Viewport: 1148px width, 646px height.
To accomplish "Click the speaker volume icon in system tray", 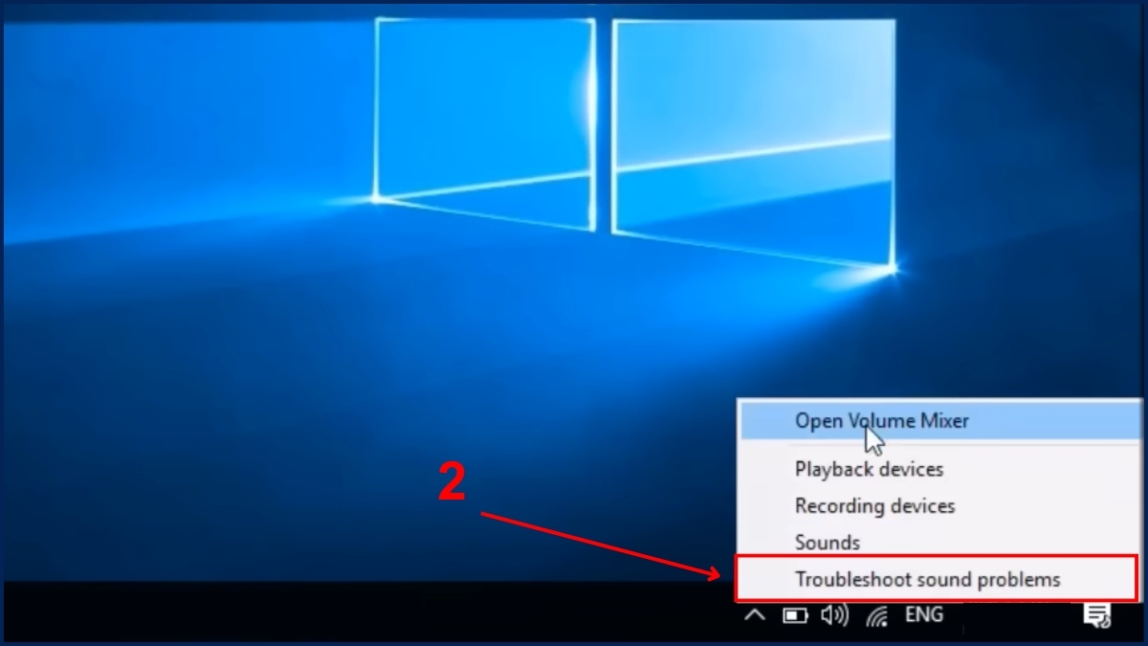I will tap(833, 615).
